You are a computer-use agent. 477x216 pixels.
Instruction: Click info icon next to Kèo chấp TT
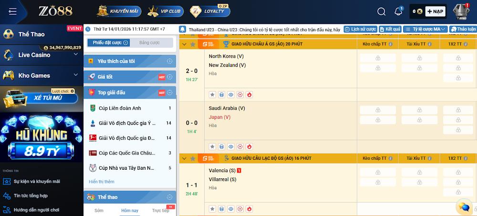pyautogui.click(x=390, y=44)
